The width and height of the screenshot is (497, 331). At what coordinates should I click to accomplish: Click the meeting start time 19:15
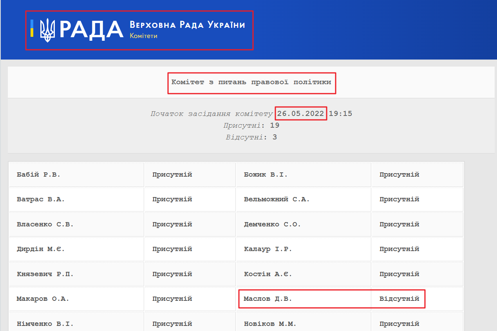click(x=340, y=114)
